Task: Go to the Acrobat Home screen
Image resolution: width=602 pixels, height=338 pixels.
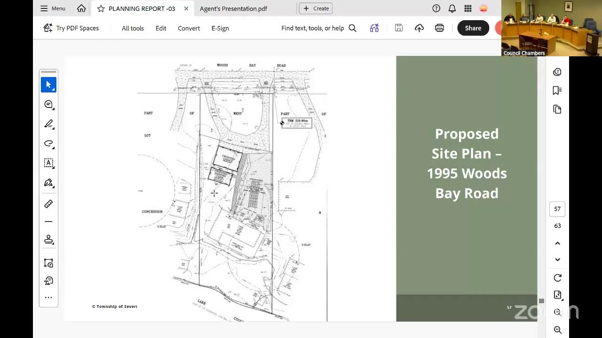Action: [81, 8]
